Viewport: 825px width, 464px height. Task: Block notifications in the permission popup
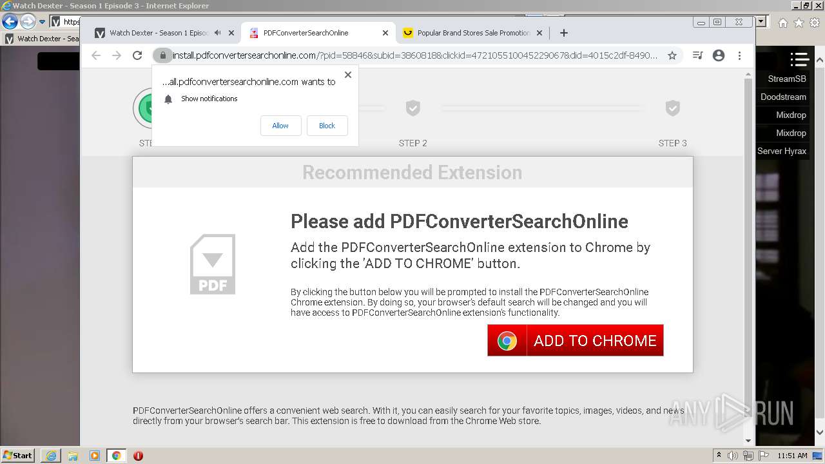pyautogui.click(x=327, y=126)
